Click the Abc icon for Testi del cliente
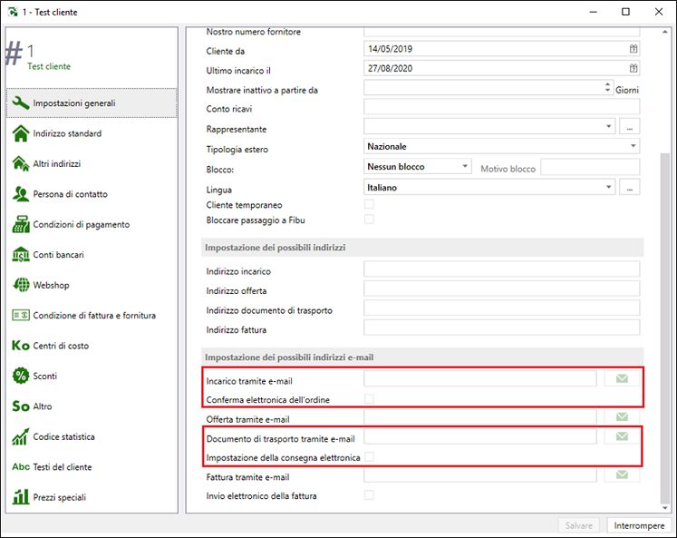Viewport: 677px width, 538px height. pyautogui.click(x=20, y=466)
